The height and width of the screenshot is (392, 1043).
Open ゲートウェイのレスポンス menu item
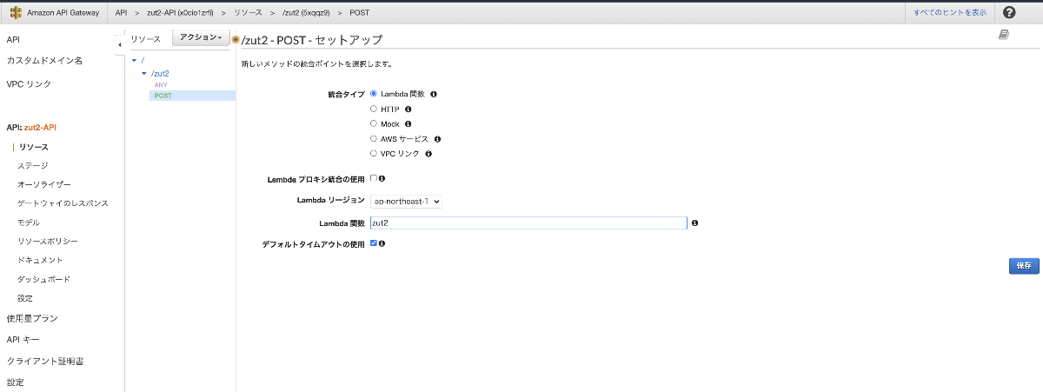tap(63, 203)
